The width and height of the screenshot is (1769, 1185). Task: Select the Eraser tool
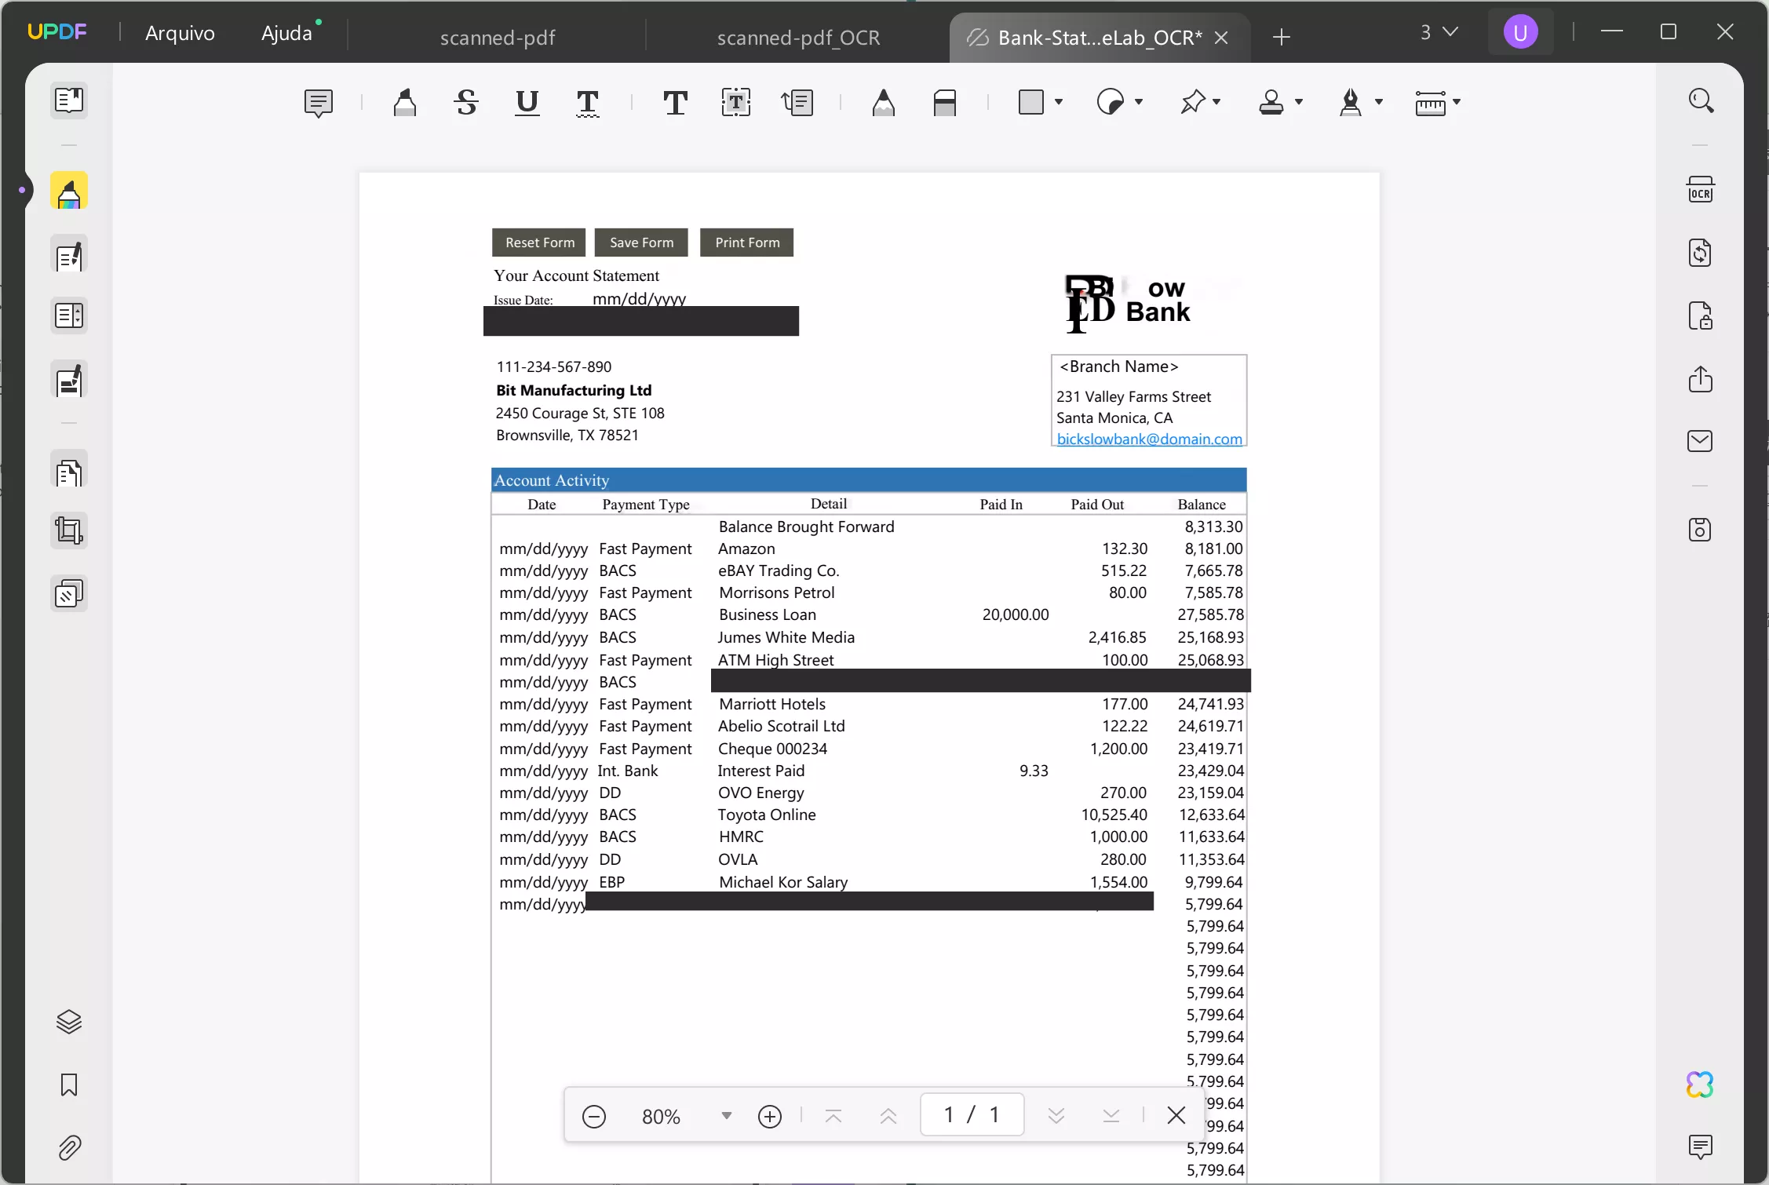[x=945, y=103]
